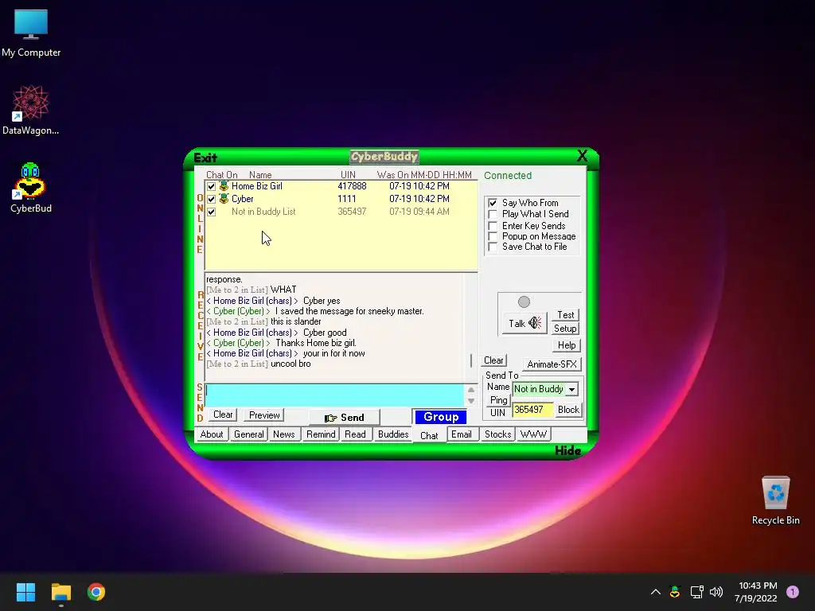Screen dimensions: 815x611
Task: Open the About tab
Action: [212, 434]
